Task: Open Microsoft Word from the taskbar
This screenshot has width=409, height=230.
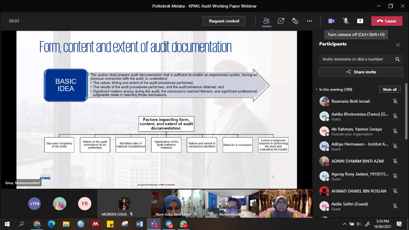Action: 139,224
